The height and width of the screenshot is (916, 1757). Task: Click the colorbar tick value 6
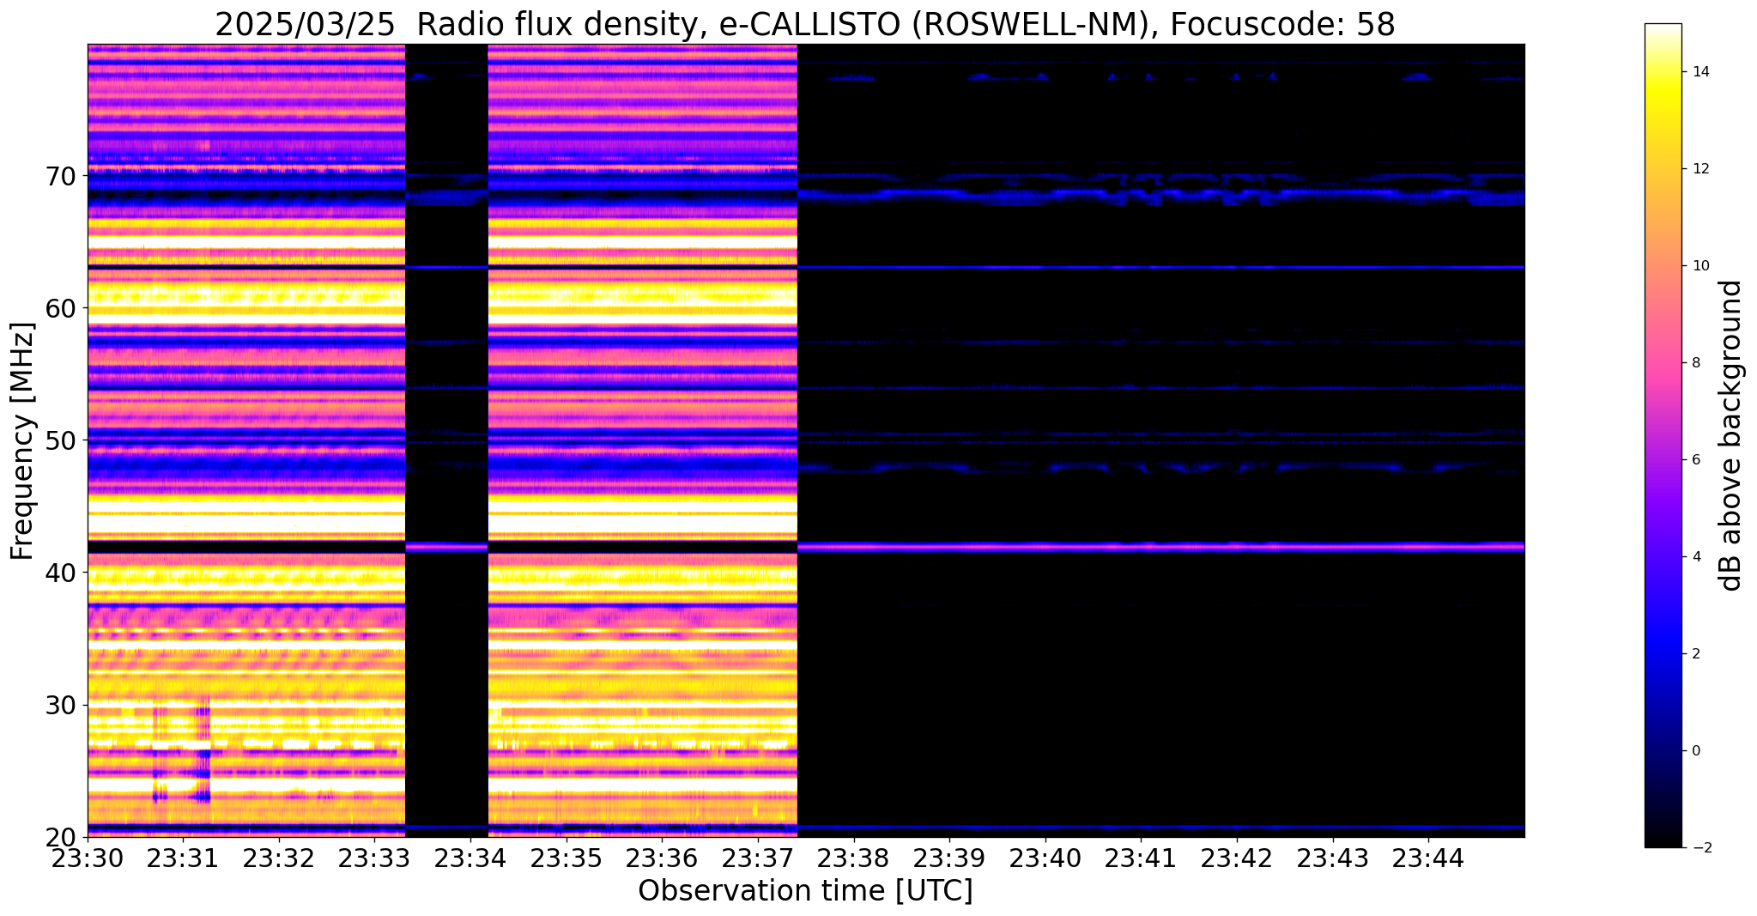click(1695, 460)
